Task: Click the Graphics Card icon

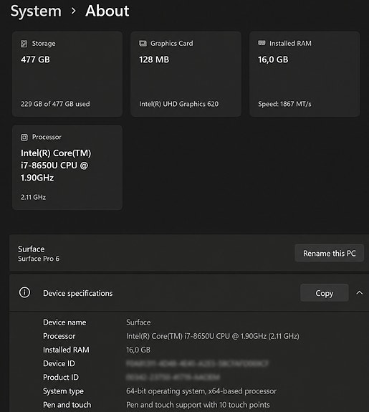Action: tap(143, 44)
